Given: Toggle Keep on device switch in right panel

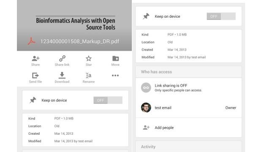Looking at the screenshot, I should [x=221, y=16].
